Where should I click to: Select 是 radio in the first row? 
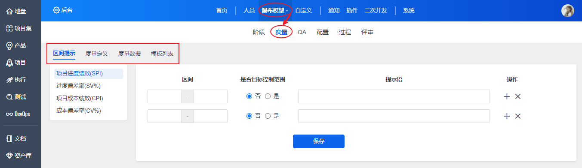coord(268,96)
